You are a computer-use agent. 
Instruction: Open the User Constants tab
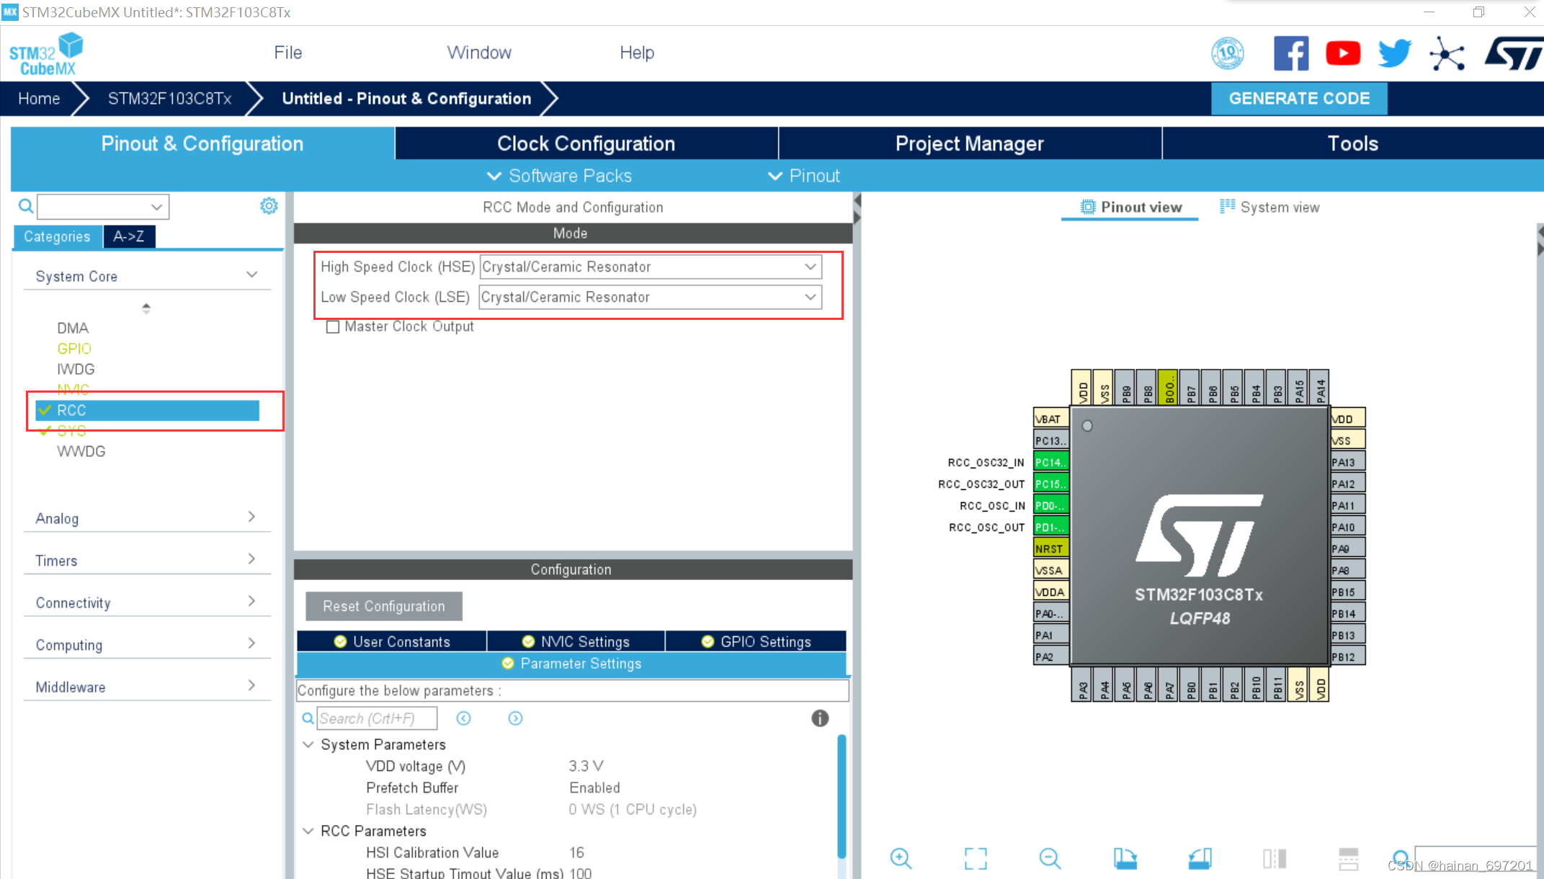coord(392,641)
